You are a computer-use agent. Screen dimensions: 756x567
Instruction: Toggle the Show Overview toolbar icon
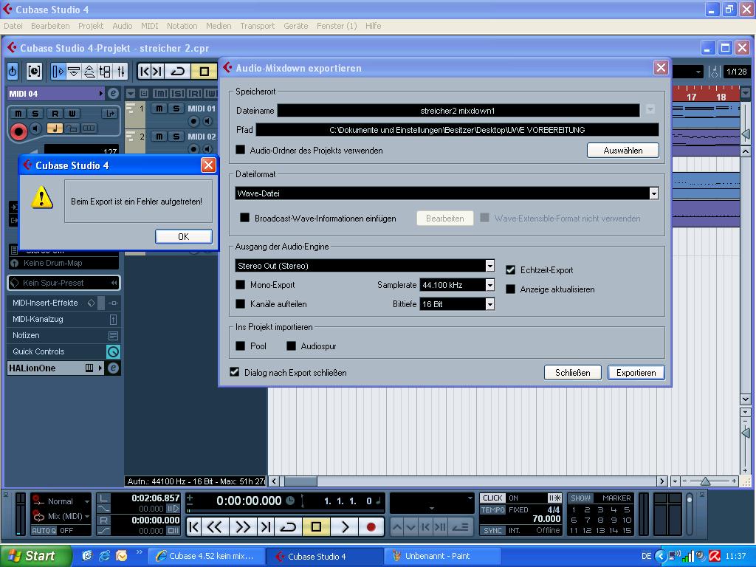[x=89, y=72]
